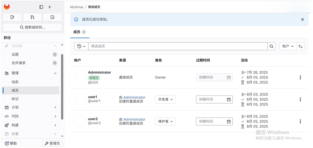Open assigned issues shortcut icon
The width and height of the screenshot is (313, 148).
coord(12,17)
